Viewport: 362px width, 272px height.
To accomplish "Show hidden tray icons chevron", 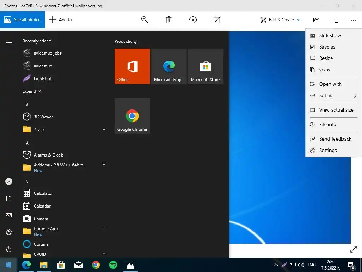I will point(276,265).
